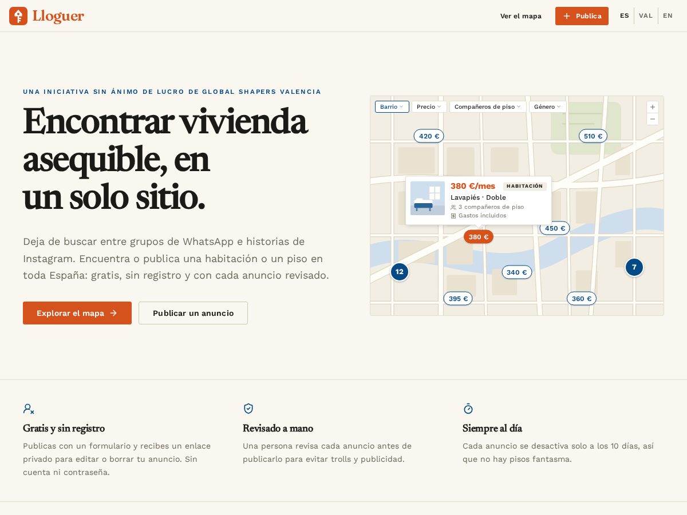Screen dimensions: 687x515
Task: Click the shield check icon
Action: coord(248,409)
